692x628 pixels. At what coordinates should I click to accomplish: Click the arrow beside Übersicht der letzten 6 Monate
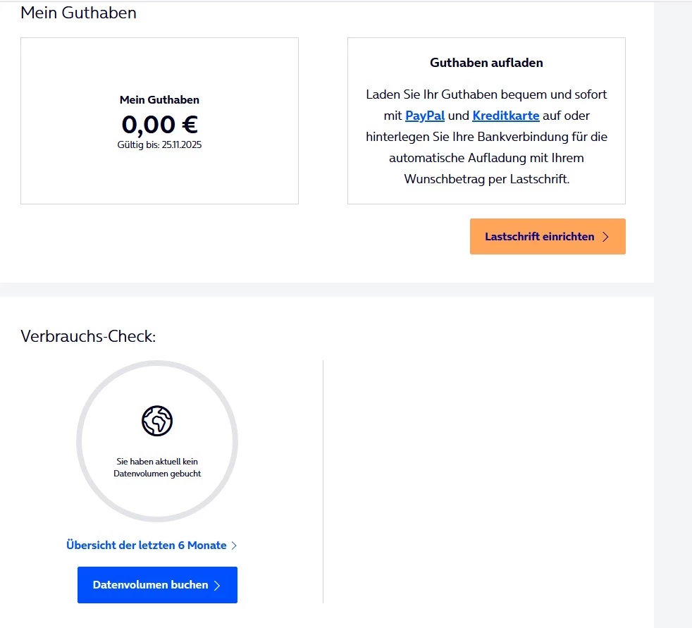(234, 546)
